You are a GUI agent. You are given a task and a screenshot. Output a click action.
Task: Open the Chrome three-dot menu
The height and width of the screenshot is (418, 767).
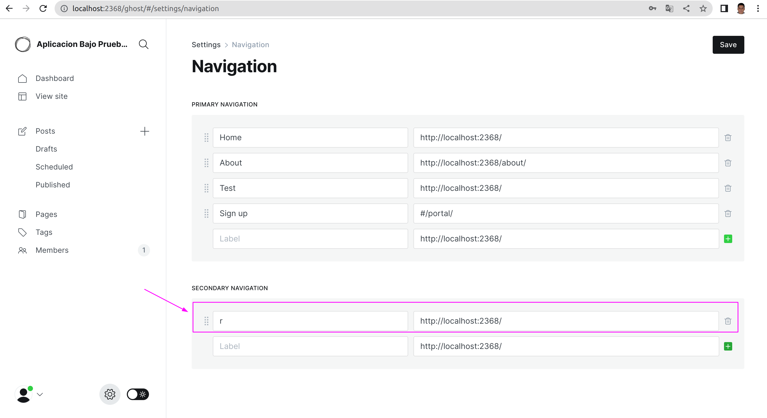pyautogui.click(x=758, y=8)
